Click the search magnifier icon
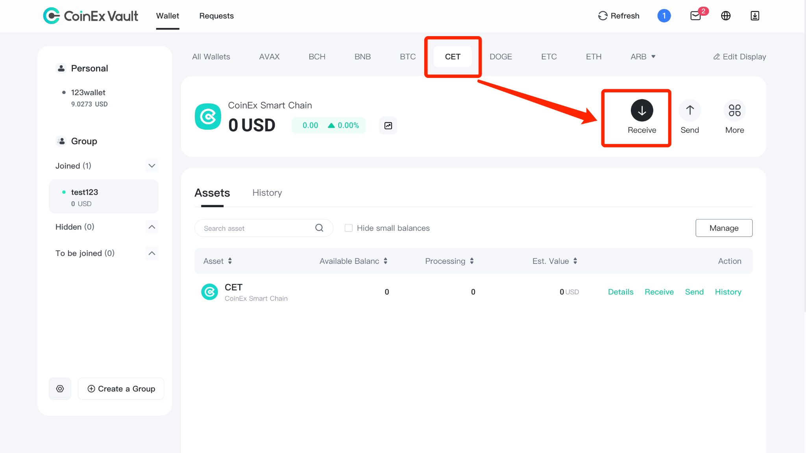This screenshot has width=806, height=453. (x=319, y=228)
